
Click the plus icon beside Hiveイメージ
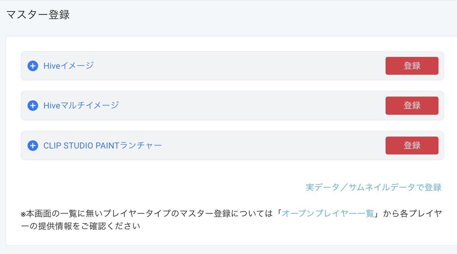[33, 66]
